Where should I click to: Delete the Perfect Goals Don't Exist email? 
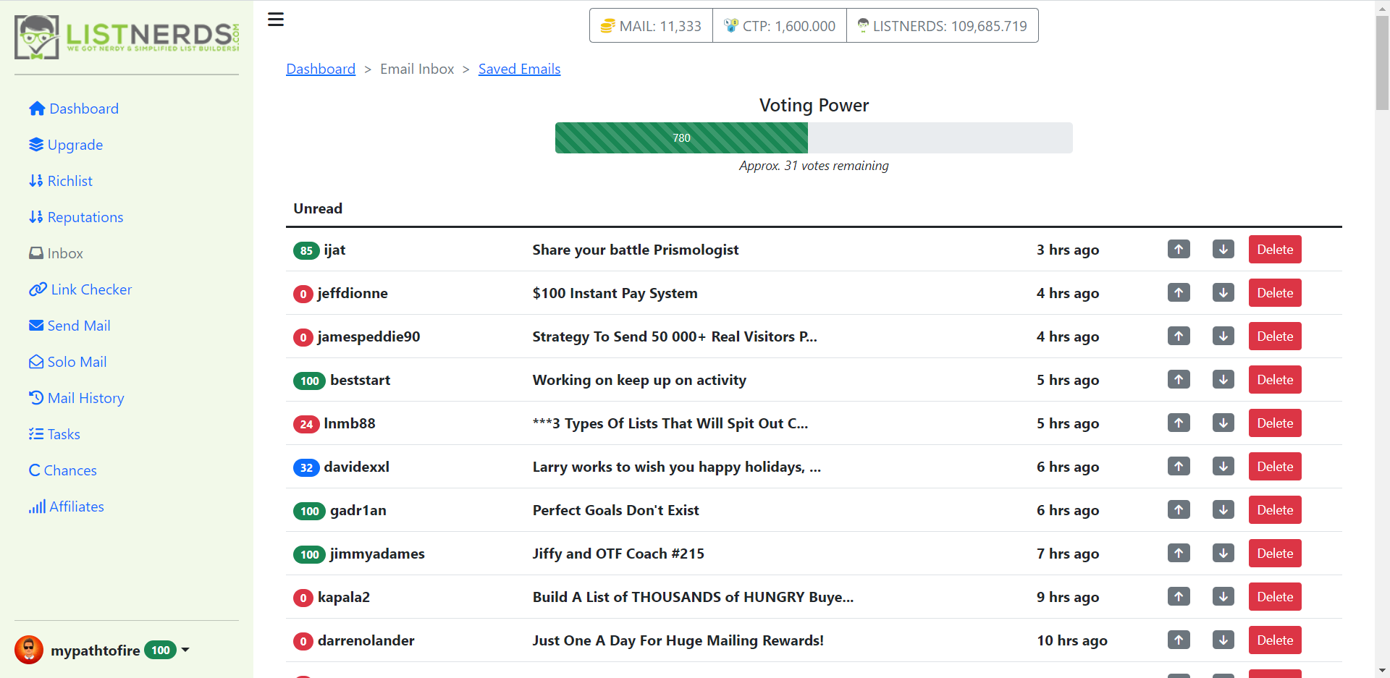click(1275, 510)
